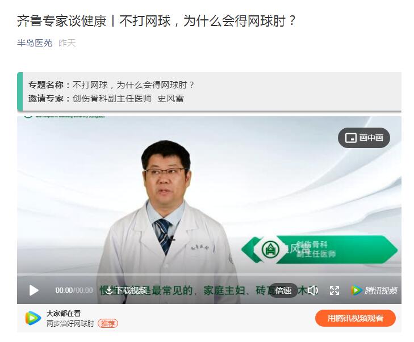Open the 倍速 playback speed menu
414x342 pixels.
(283, 290)
